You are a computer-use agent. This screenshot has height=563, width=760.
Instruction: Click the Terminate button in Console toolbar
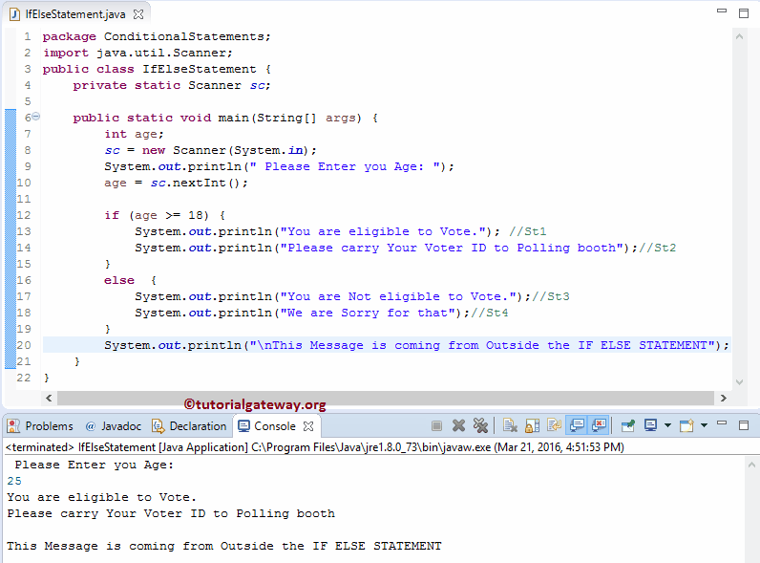coord(436,425)
